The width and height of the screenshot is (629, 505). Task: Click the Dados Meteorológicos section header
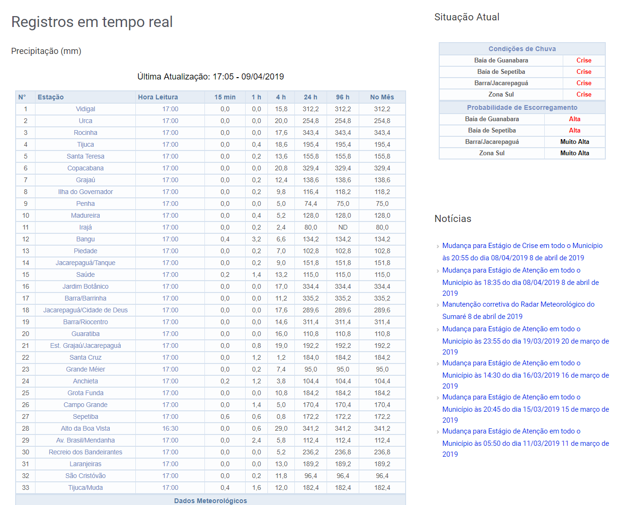pyautogui.click(x=211, y=500)
